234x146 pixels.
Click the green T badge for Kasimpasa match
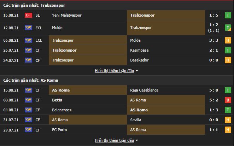[228, 50]
